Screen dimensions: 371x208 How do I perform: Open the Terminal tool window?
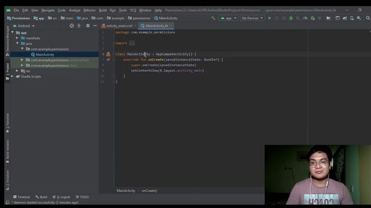tap(21, 197)
